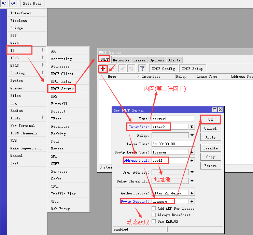253x235 pixels.
Task: Expand the Src. Address field arrow
Action: click(192, 172)
